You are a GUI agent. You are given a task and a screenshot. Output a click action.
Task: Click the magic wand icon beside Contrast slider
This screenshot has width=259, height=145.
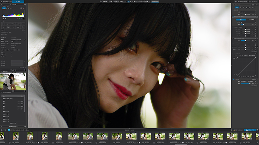coord(257,47)
